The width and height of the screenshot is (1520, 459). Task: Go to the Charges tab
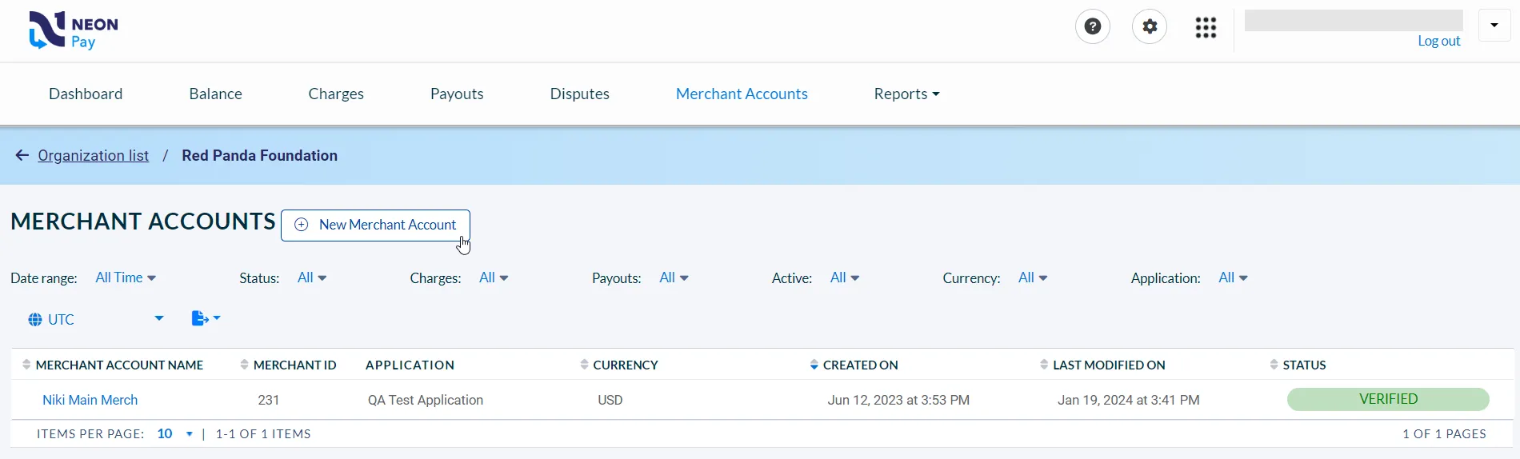336,94
